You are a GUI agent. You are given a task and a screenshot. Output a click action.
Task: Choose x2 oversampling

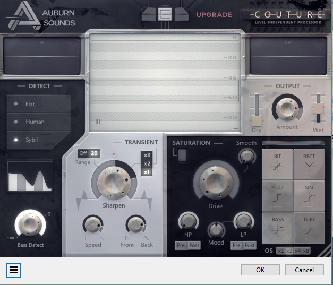289,251
